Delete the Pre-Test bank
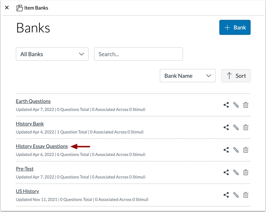This screenshot has width=266, height=212. click(246, 172)
